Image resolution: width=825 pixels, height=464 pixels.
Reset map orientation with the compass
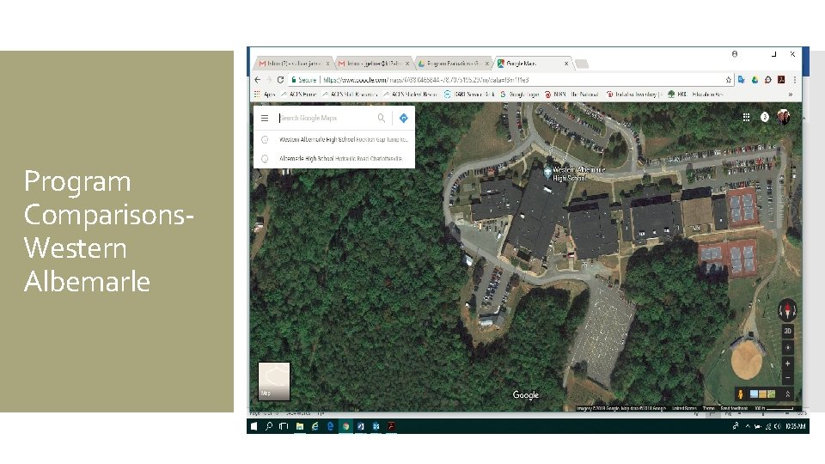[x=788, y=310]
